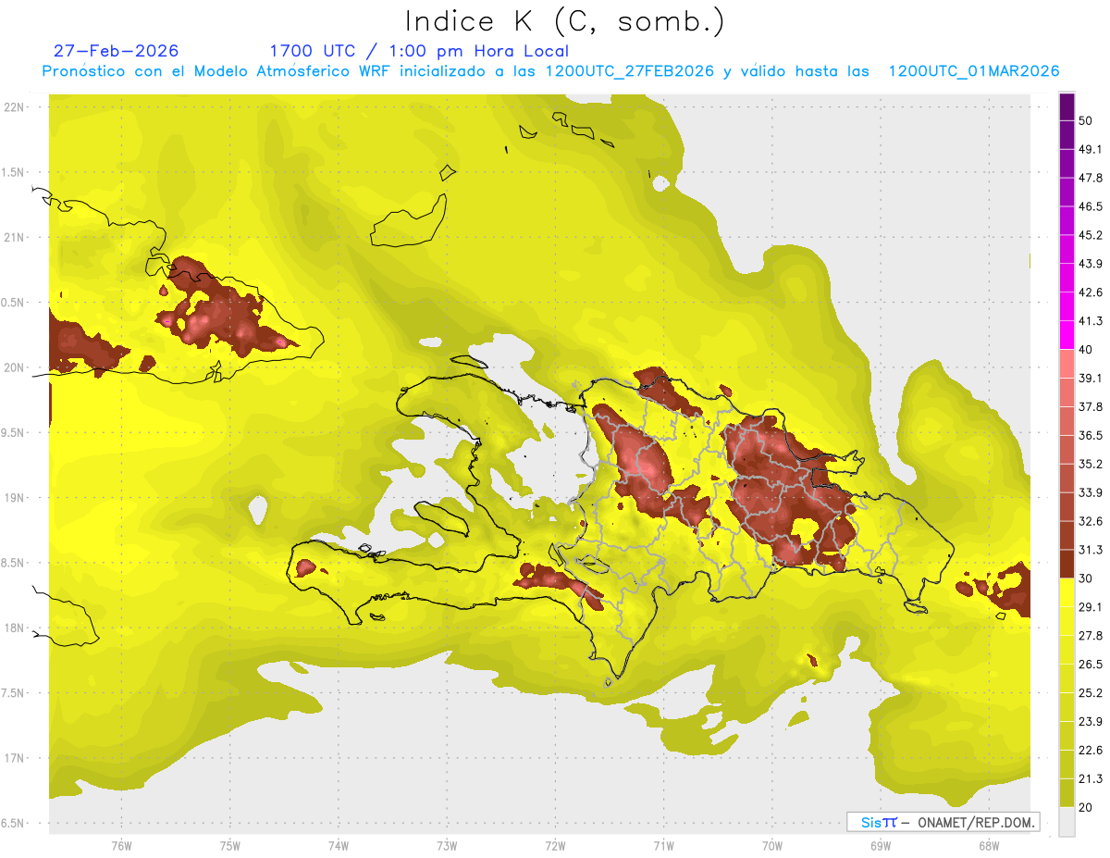Click the SisPI ONAMET/REP.DOM. logo box
Screen dimensions: 1110x858
[x=943, y=822]
